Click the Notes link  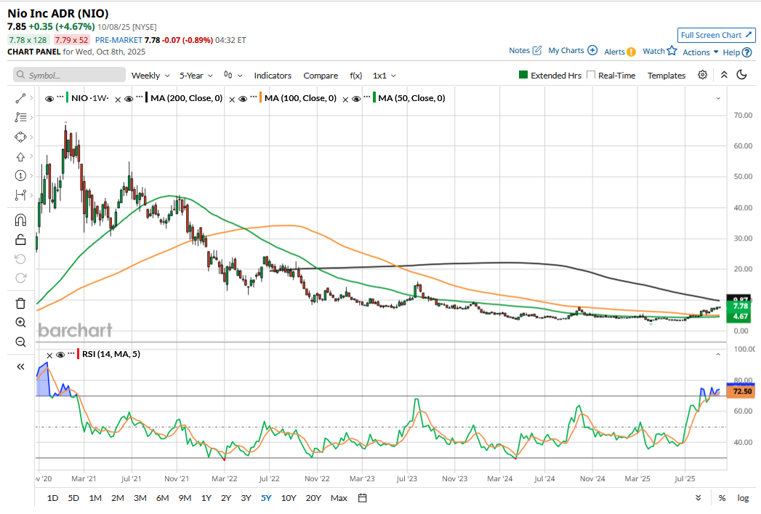coord(525,50)
